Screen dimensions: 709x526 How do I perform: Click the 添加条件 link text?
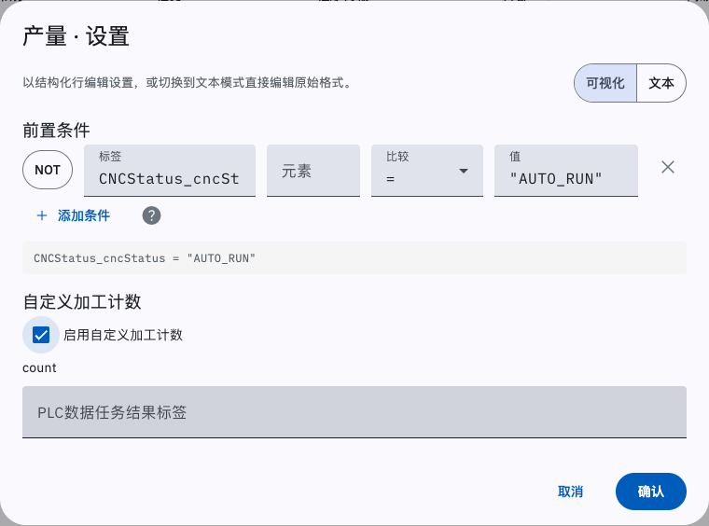pos(84,215)
